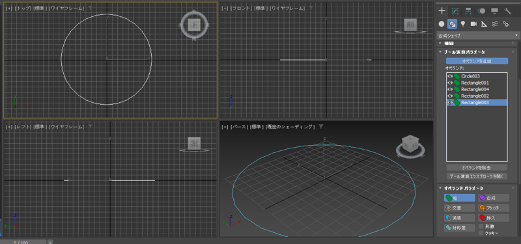Image resolution: width=521 pixels, height=244 pixels.
Task: Click the Top viewport ViewCube 上 face
Action: tap(194, 25)
